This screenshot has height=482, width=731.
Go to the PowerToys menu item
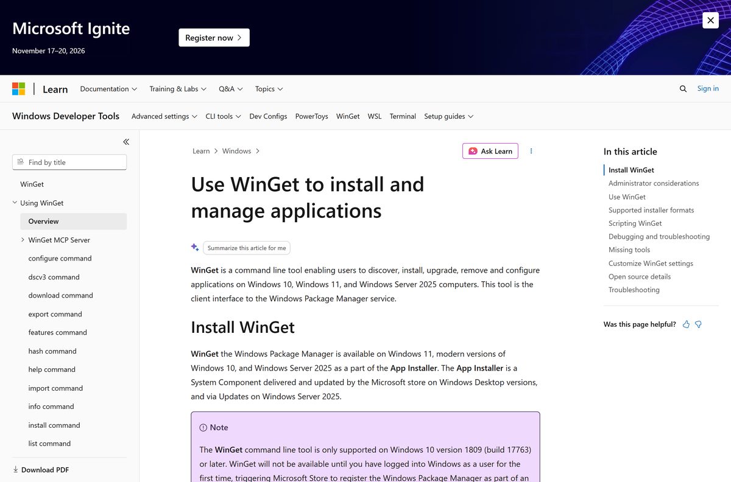(x=311, y=116)
